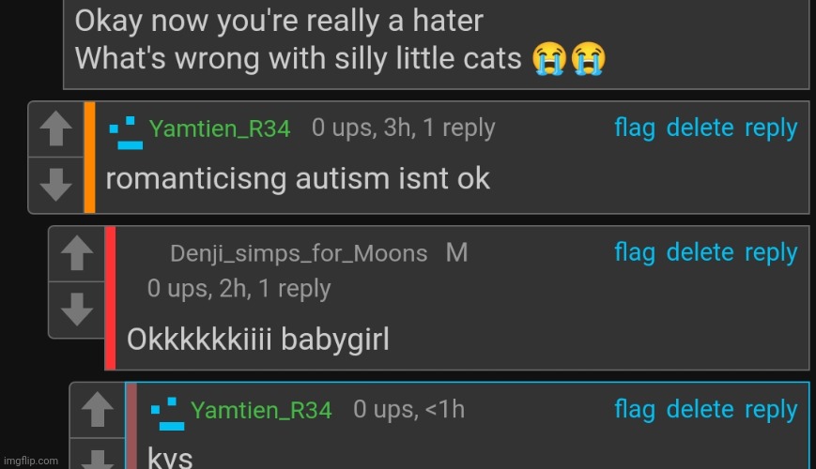Reply to the 'kys' comment
Screen dimensions: 816x469
[771, 410]
